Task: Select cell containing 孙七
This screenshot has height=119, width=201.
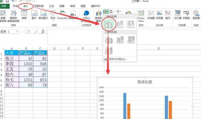Action: (x=12, y=80)
